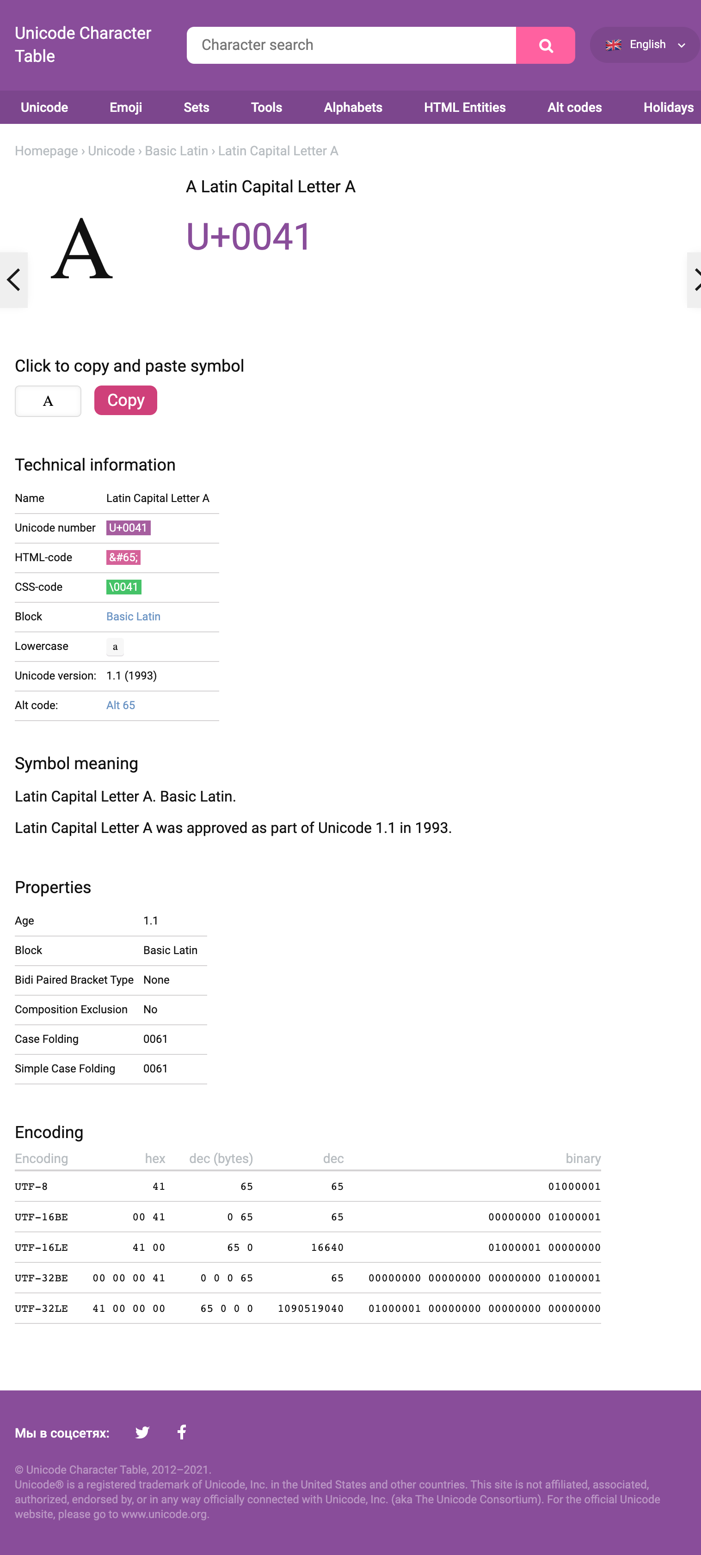Go to next character with right arrow
The width and height of the screenshot is (701, 1555).
pyautogui.click(x=695, y=280)
